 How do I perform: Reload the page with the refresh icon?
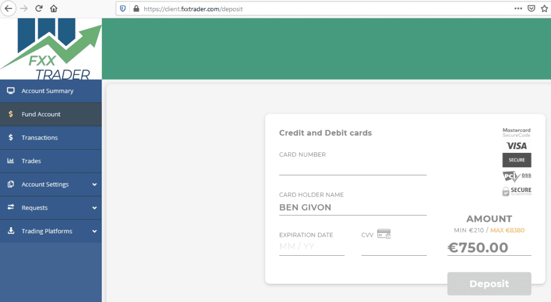(39, 9)
